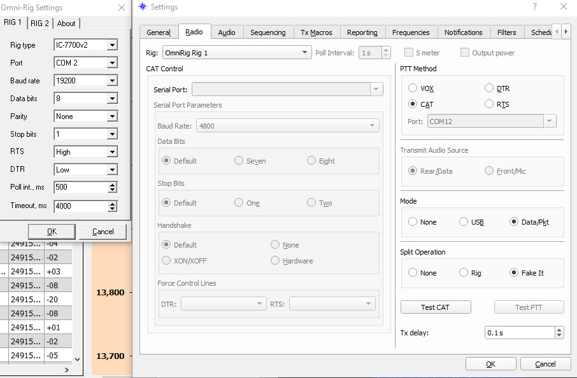577x378 pixels.
Task: Open the About tab in Omni-Rig
Action: [x=66, y=23]
